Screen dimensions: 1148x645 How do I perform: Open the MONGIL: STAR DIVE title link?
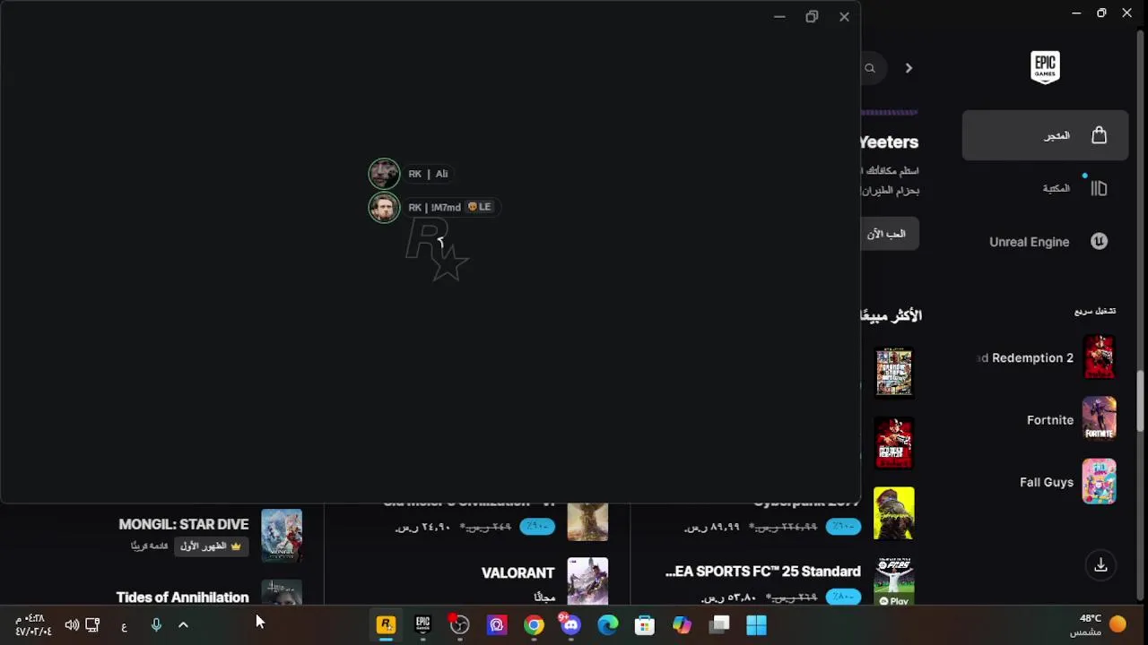tap(184, 525)
